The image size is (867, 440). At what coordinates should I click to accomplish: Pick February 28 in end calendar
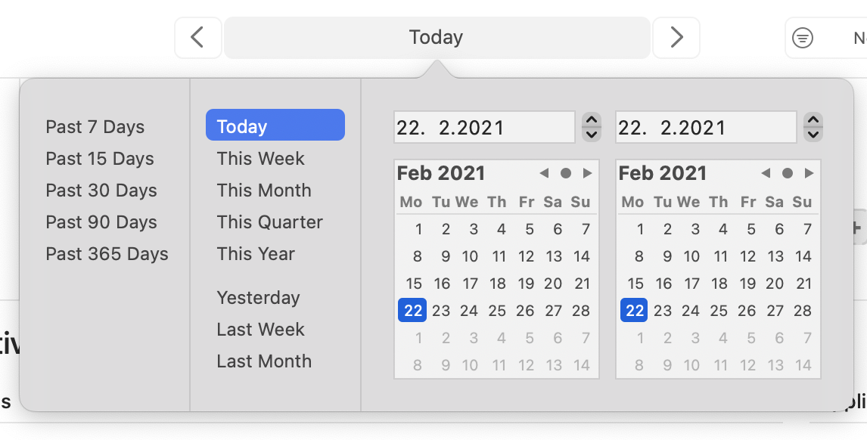[802, 311]
